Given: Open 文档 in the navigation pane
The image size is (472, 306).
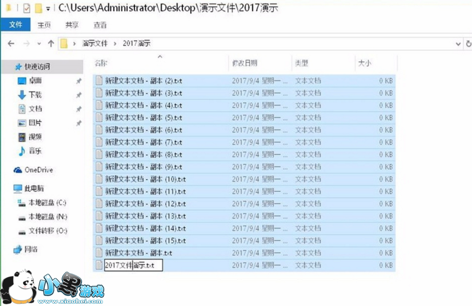Looking at the screenshot, I should (x=35, y=109).
